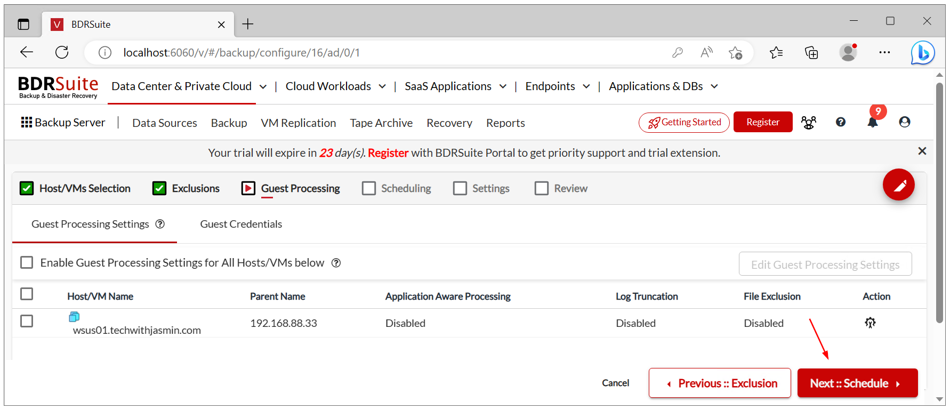Click Edit Guest Processing Settings button
The height and width of the screenshot is (409, 950).
pos(825,264)
